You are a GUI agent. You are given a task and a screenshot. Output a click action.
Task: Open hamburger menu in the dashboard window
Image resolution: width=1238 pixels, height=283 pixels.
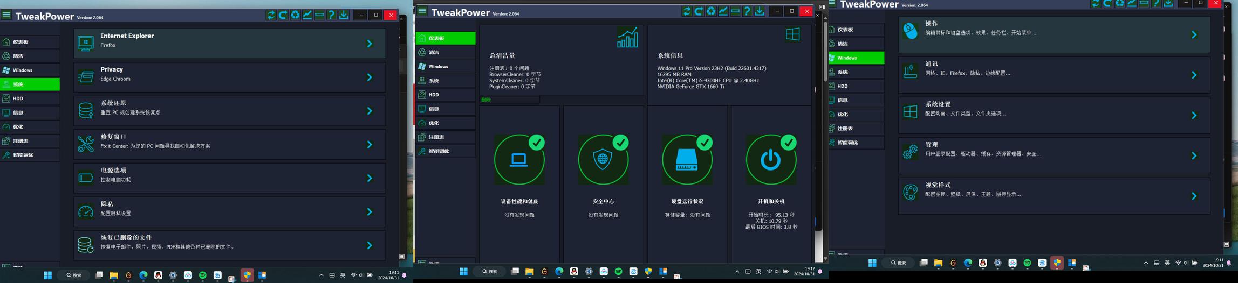422,11
